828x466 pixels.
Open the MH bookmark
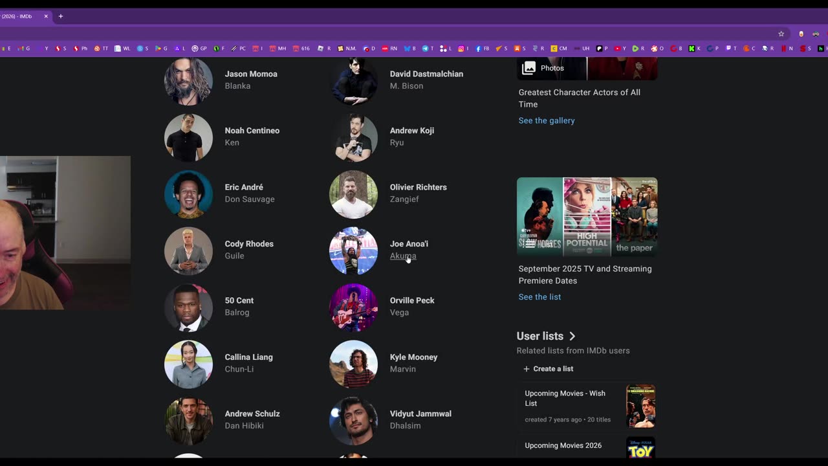278,49
